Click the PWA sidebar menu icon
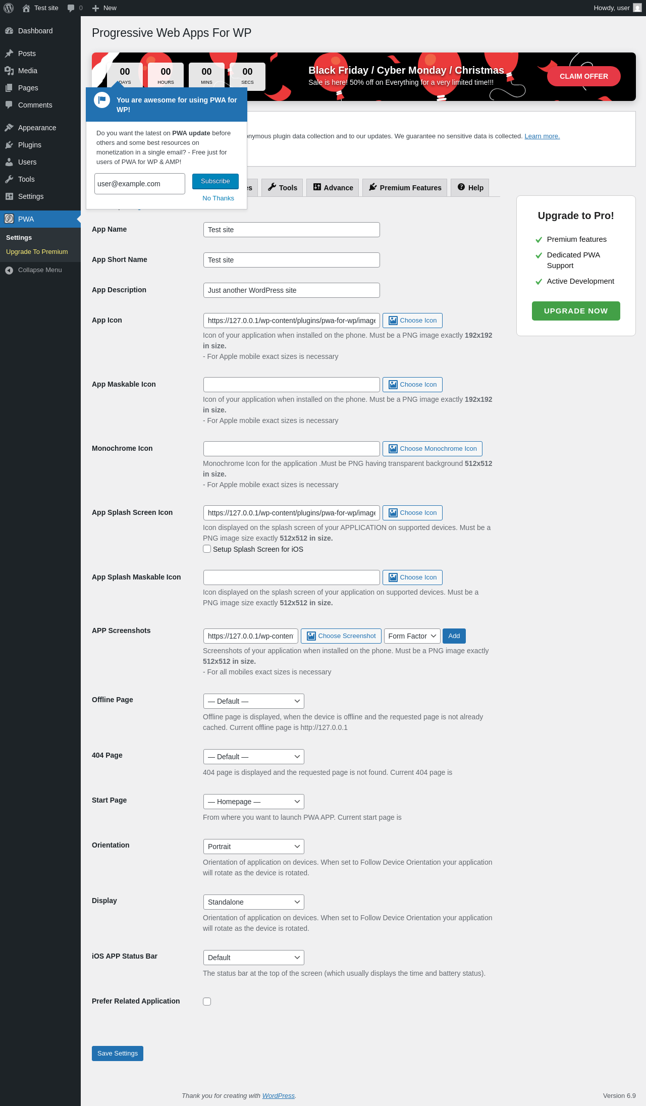This screenshot has height=1106, width=646. click(x=9, y=219)
